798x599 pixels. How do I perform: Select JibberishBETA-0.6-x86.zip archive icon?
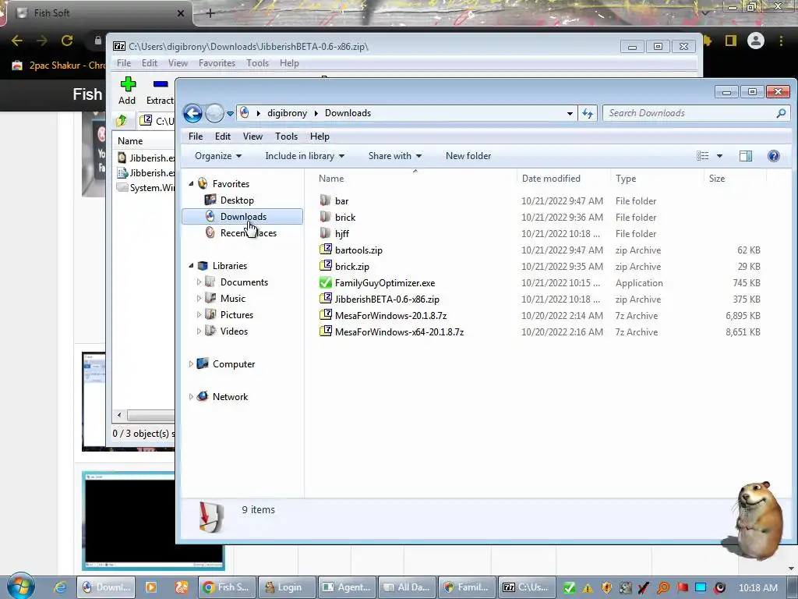pyautogui.click(x=325, y=299)
